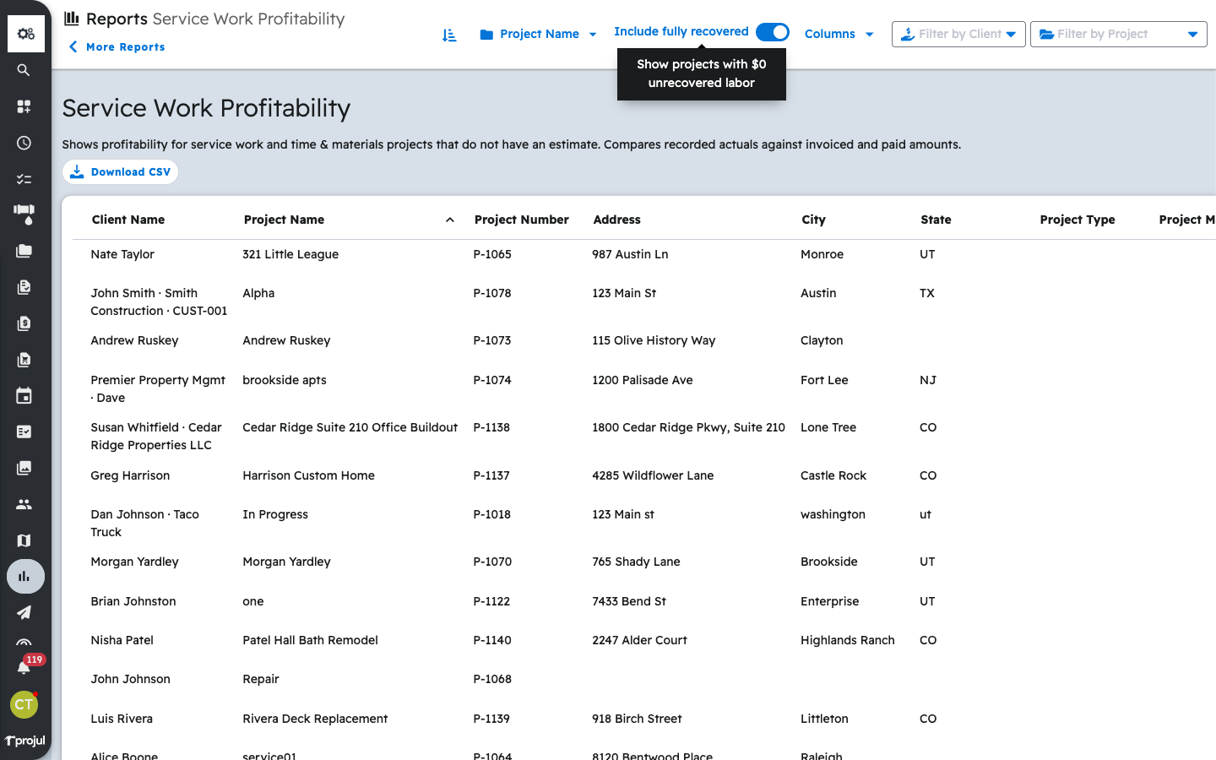1216x760 pixels.
Task: Click the Greg Harrison client cell
Action: coord(130,475)
